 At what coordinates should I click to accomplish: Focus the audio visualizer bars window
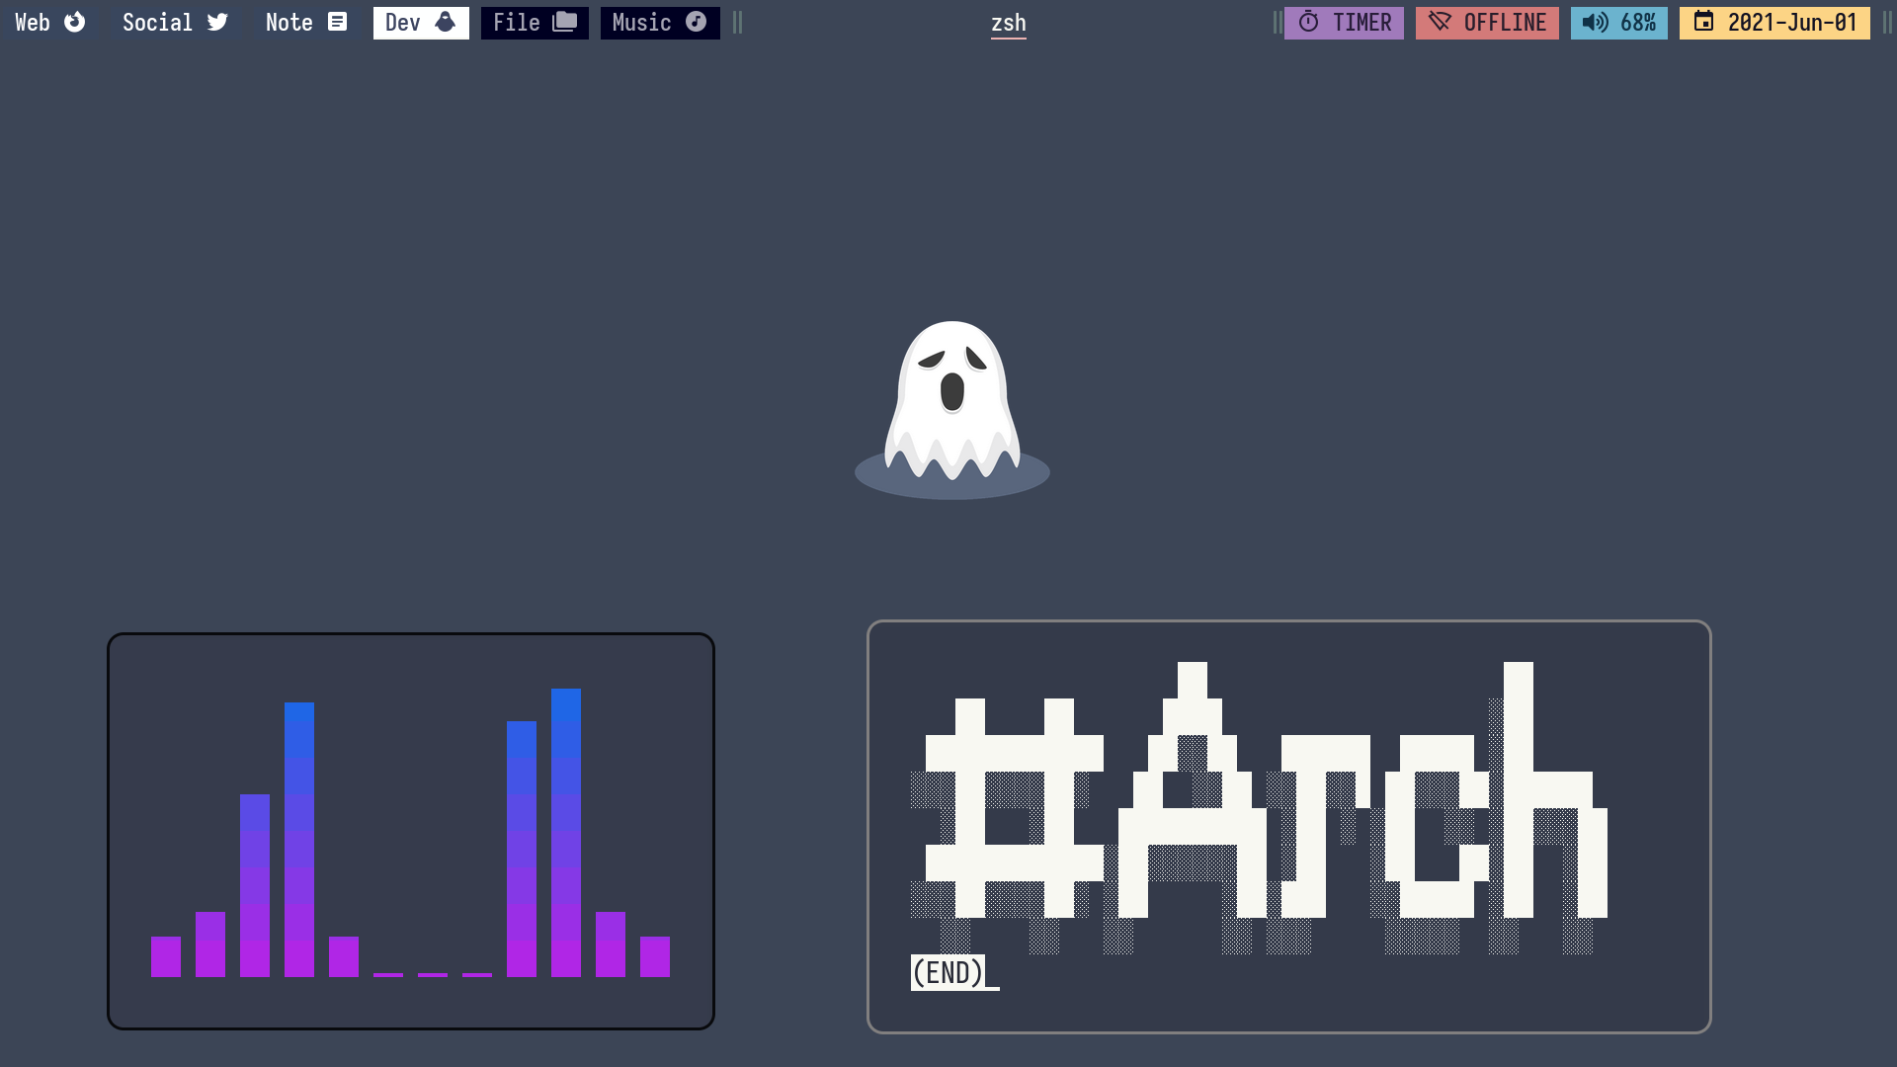[x=410, y=831]
